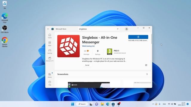This screenshot has height=107, width=191.
Task: Minimize the Microsoft Store window
Action: click(x=138, y=28)
